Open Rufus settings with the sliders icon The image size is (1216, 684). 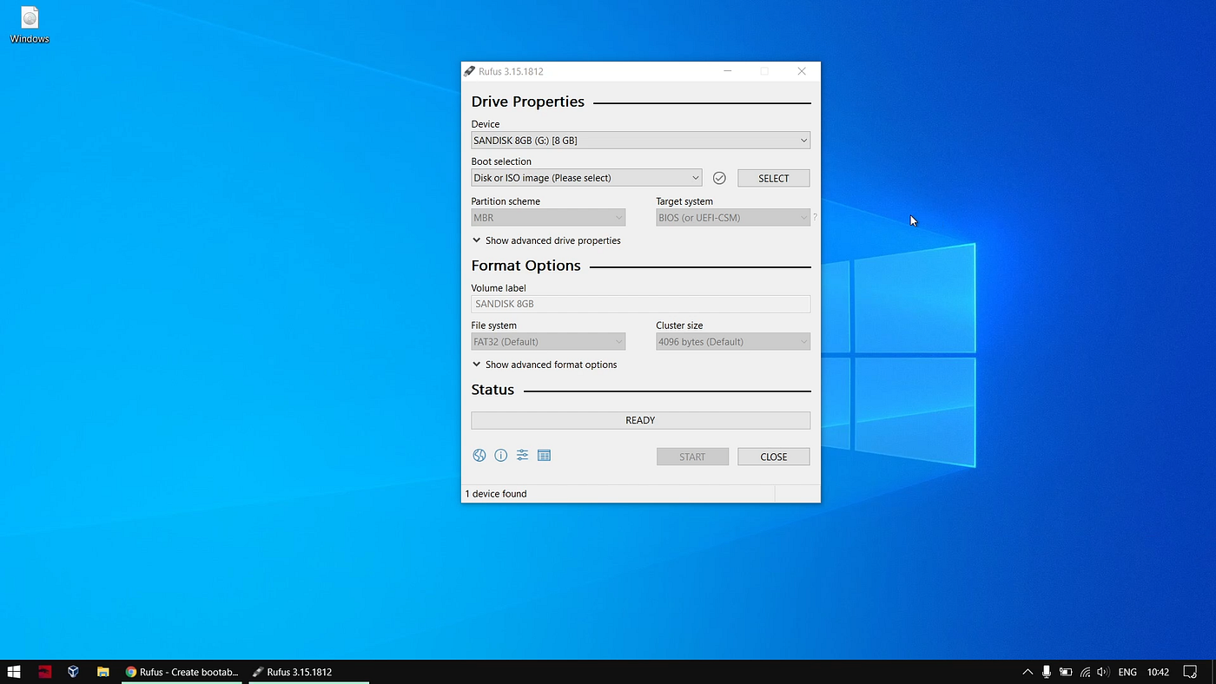pos(522,455)
